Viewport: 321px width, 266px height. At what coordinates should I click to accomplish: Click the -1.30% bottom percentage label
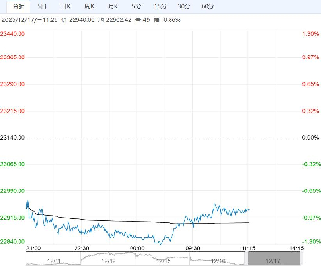[x=310, y=241]
